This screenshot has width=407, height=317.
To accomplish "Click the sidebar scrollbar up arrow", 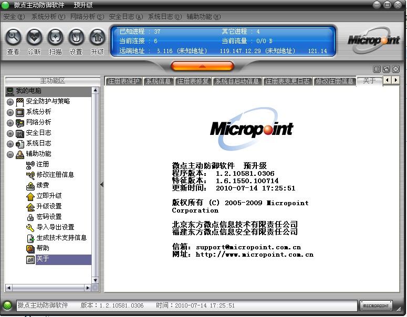I will tap(95, 90).
